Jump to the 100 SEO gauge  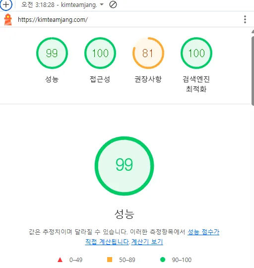196,53
